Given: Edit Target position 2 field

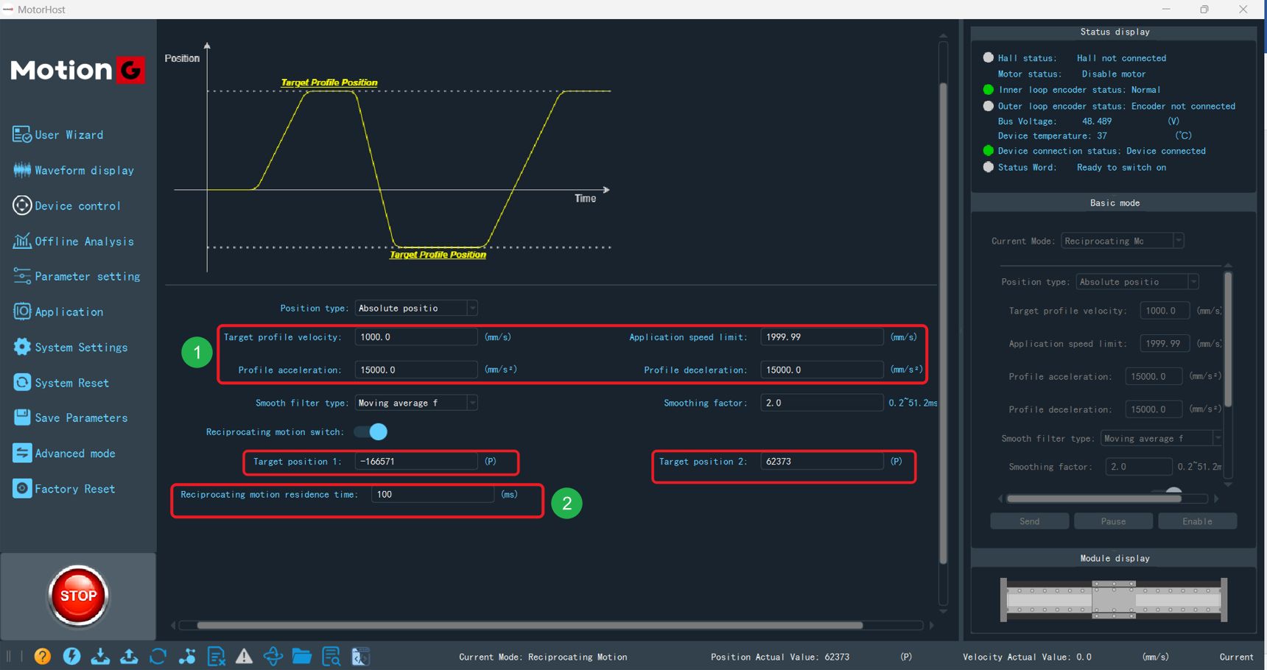Looking at the screenshot, I should pos(822,462).
